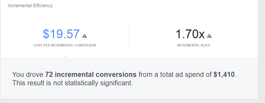Click the bold "72 incremental conversions" text
The image size is (265, 103).
[91, 75]
